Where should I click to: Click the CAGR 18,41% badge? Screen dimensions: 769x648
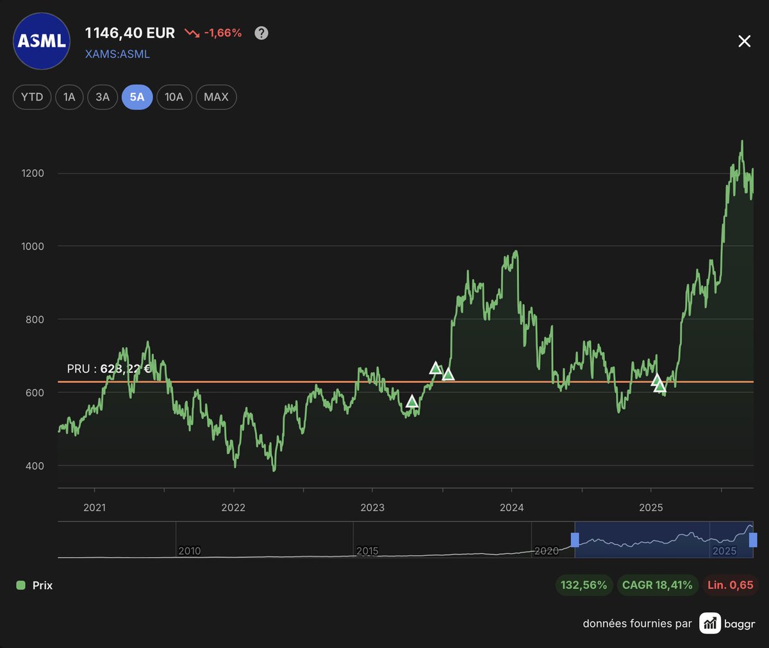tap(657, 585)
